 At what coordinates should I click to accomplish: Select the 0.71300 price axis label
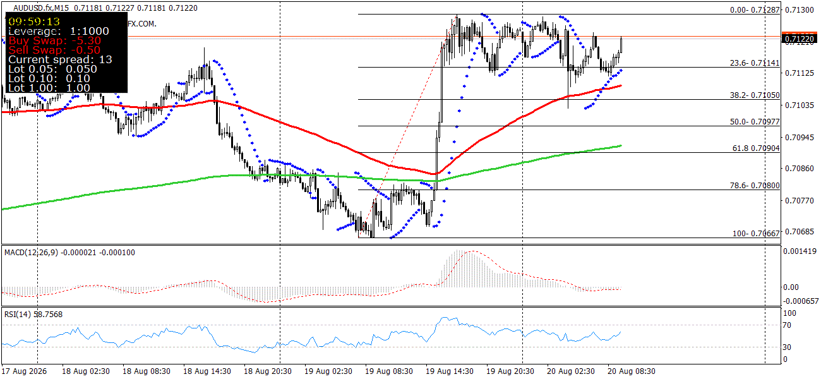tap(800, 10)
